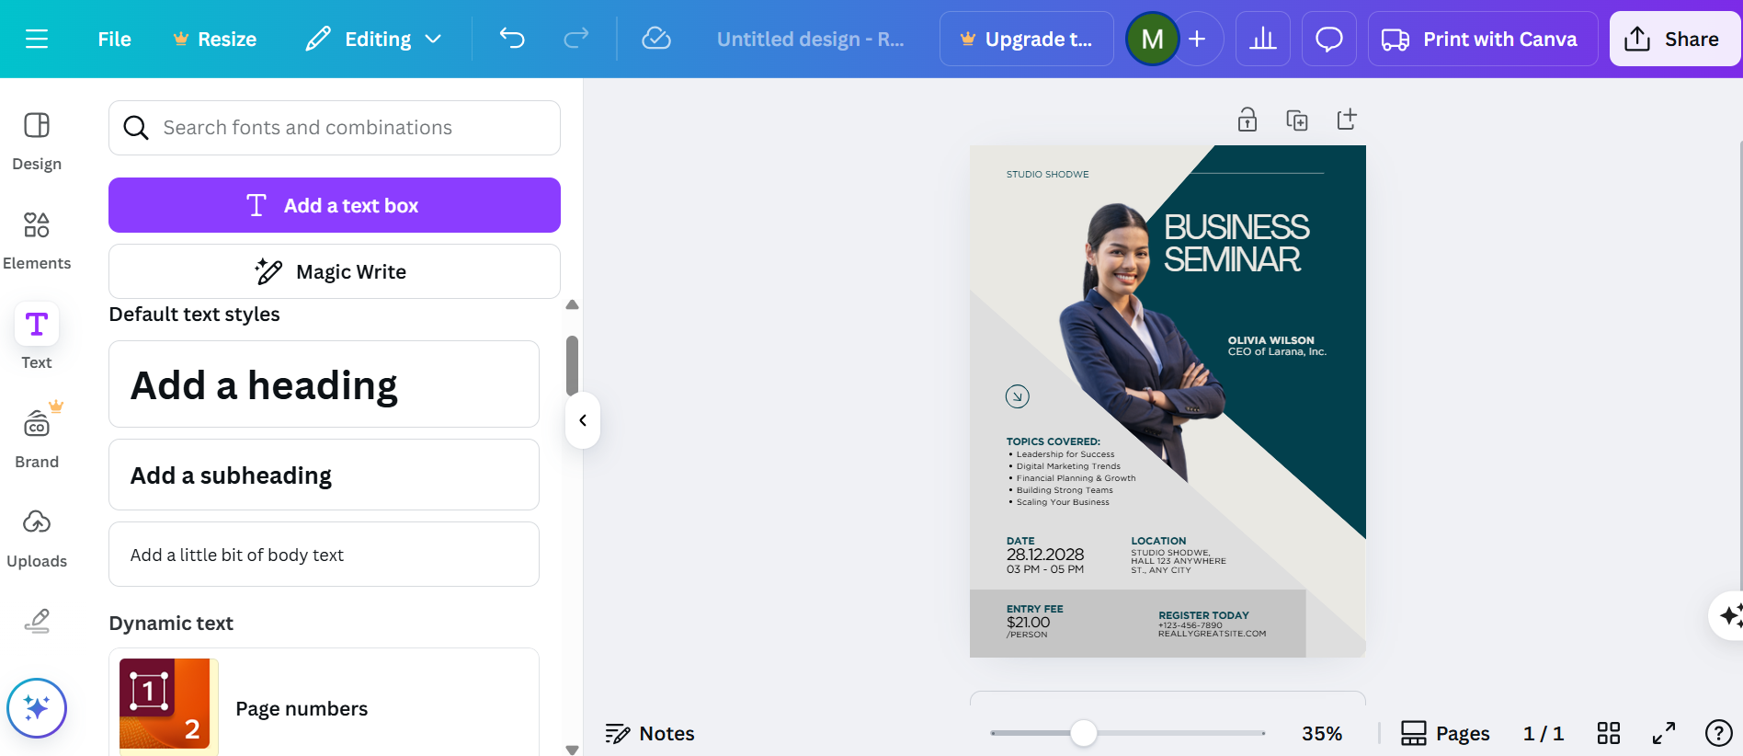The width and height of the screenshot is (1743, 756).
Task: Open grid view of pages
Action: tap(1608, 733)
